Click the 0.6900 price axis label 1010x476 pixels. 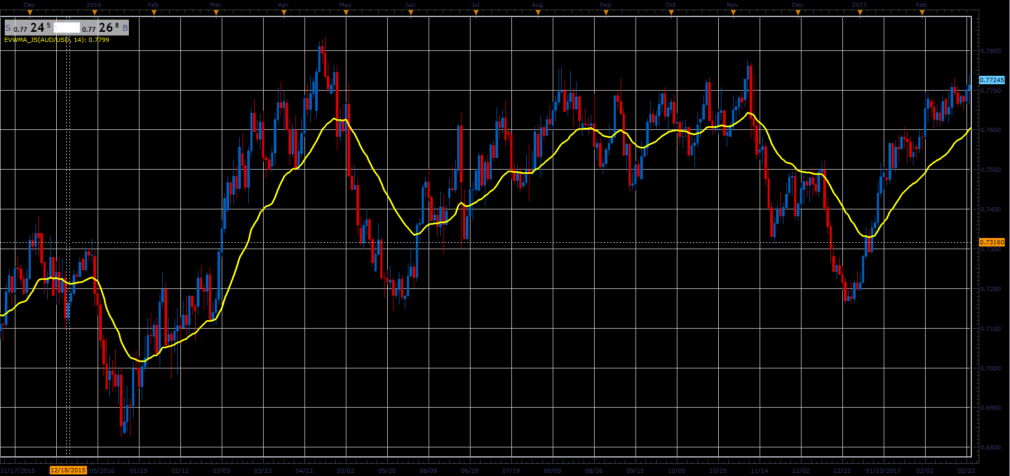990,408
